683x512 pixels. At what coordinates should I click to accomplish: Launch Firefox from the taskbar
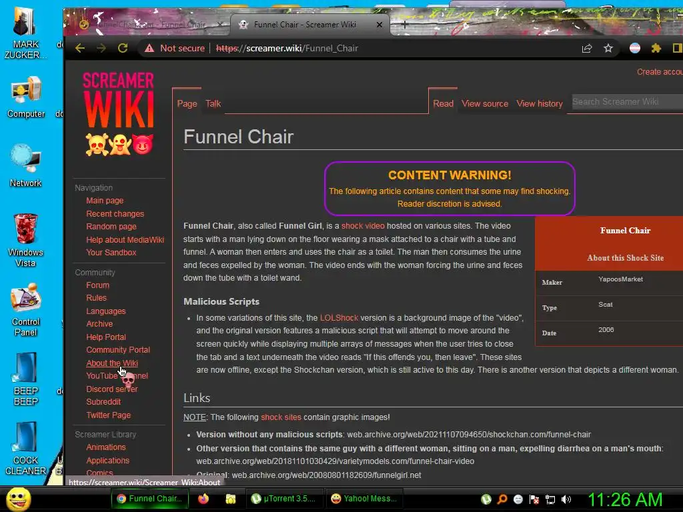coord(203,499)
